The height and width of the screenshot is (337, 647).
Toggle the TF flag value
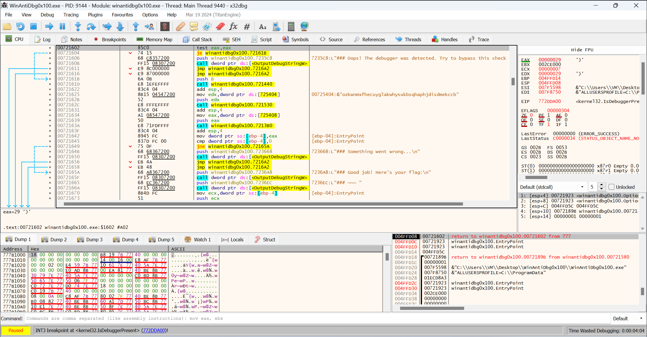coord(549,125)
